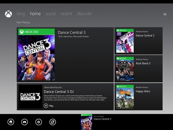Tap the now playing thumbnail in bottom bar
This screenshot has height=130, width=173.
click(x=86, y=122)
